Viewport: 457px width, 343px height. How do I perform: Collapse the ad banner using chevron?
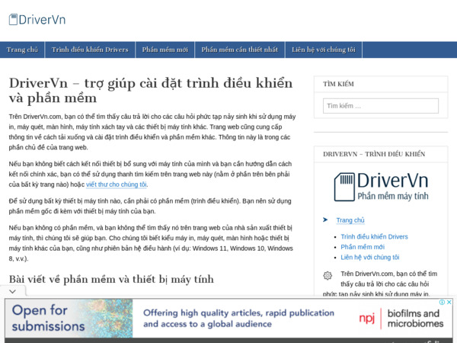(x=12, y=291)
